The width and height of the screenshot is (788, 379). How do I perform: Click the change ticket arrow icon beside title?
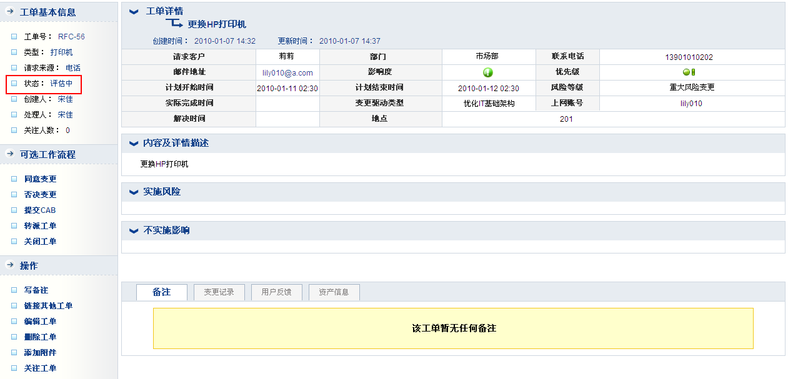[174, 24]
